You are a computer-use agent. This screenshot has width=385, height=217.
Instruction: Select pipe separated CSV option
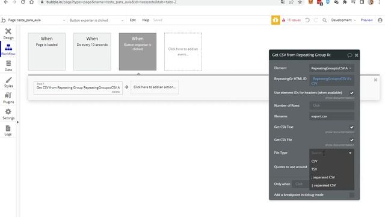331,185
